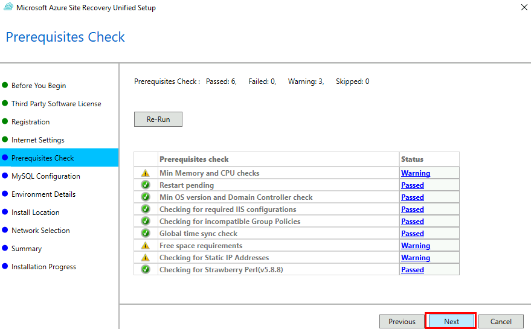Click the Re-Run button
This screenshot has width=531, height=329.
tap(158, 119)
